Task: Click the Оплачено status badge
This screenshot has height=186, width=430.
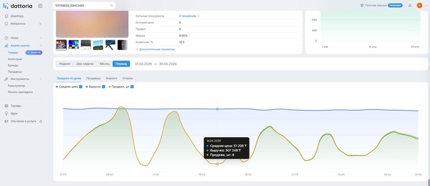Action: [x=395, y=5]
